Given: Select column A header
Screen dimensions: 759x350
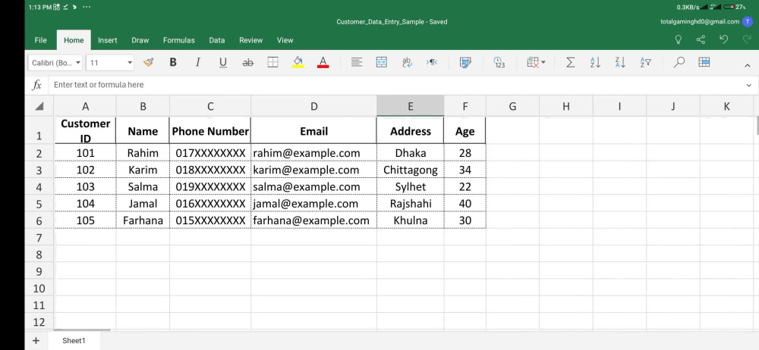Looking at the screenshot, I should point(85,106).
